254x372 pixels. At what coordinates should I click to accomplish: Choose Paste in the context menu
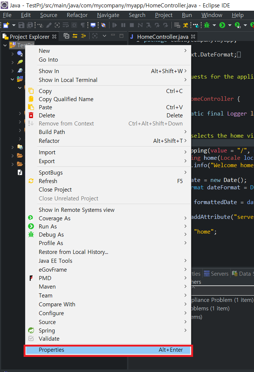click(108, 107)
